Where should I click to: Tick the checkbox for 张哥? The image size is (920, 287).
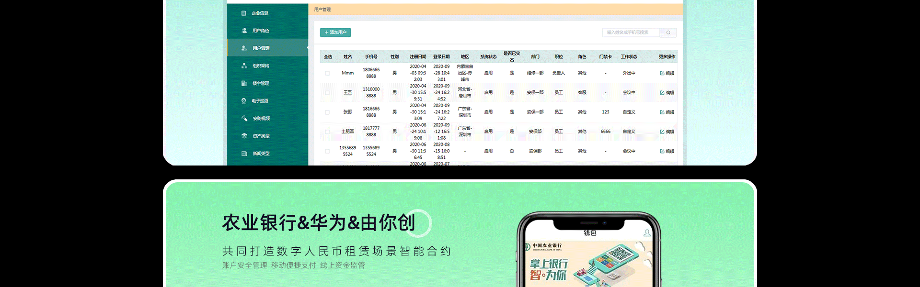(x=327, y=112)
